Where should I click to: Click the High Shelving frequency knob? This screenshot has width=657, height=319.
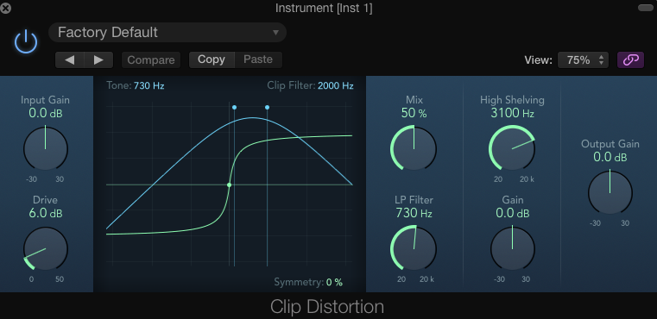pyautogui.click(x=512, y=148)
